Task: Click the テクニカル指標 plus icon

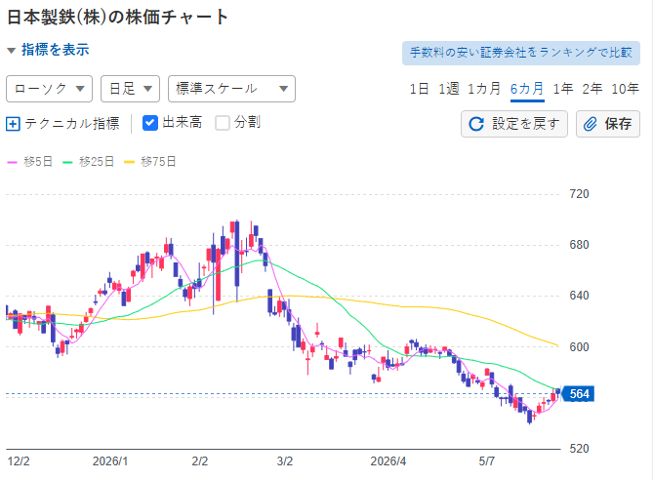Action: 13,124
